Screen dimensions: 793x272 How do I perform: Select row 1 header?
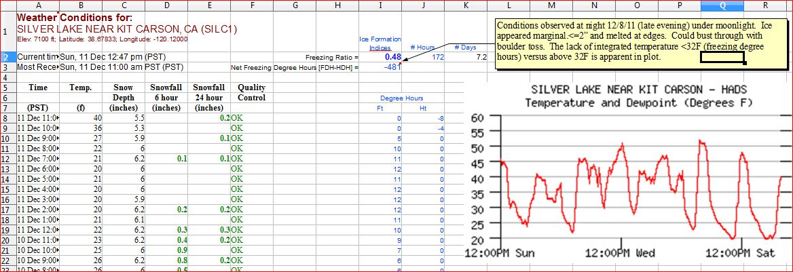point(8,31)
